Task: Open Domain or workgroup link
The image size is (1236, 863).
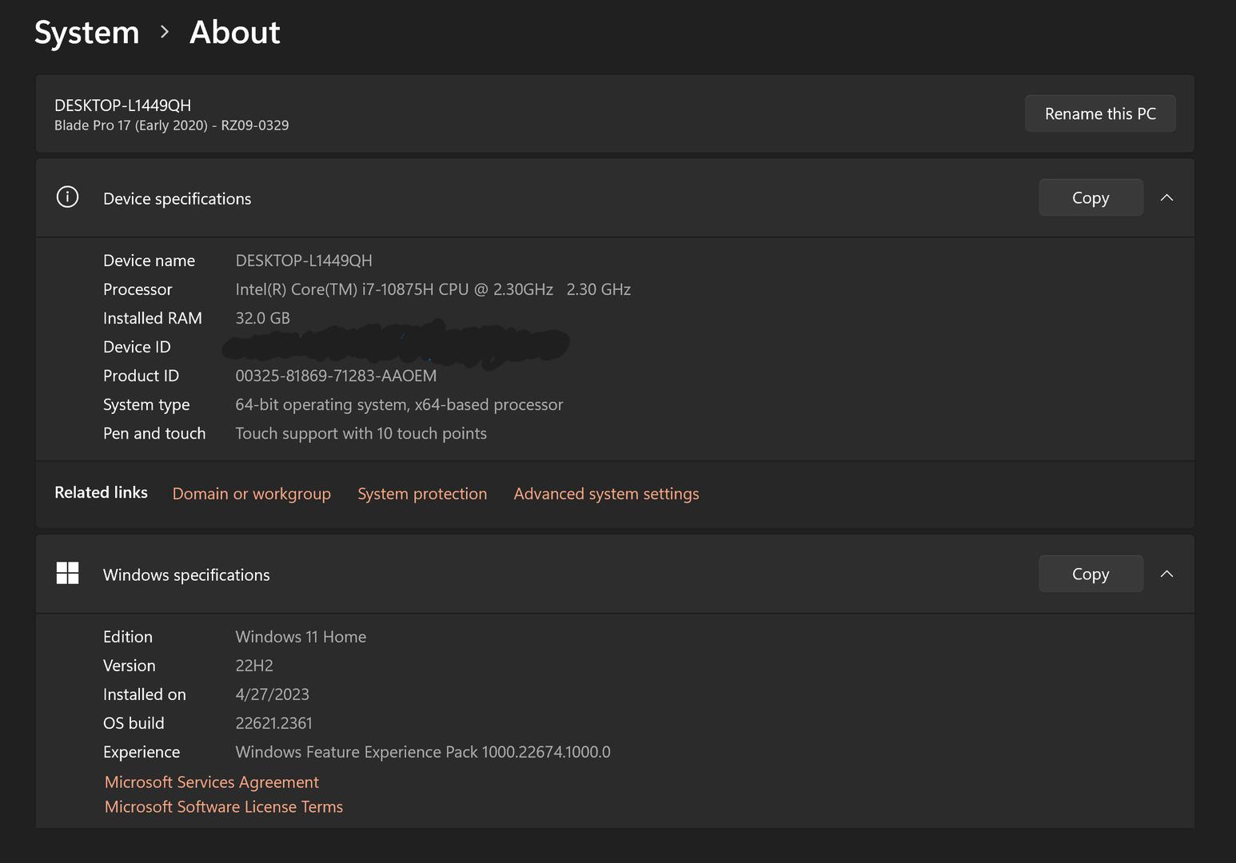Action: coord(252,494)
